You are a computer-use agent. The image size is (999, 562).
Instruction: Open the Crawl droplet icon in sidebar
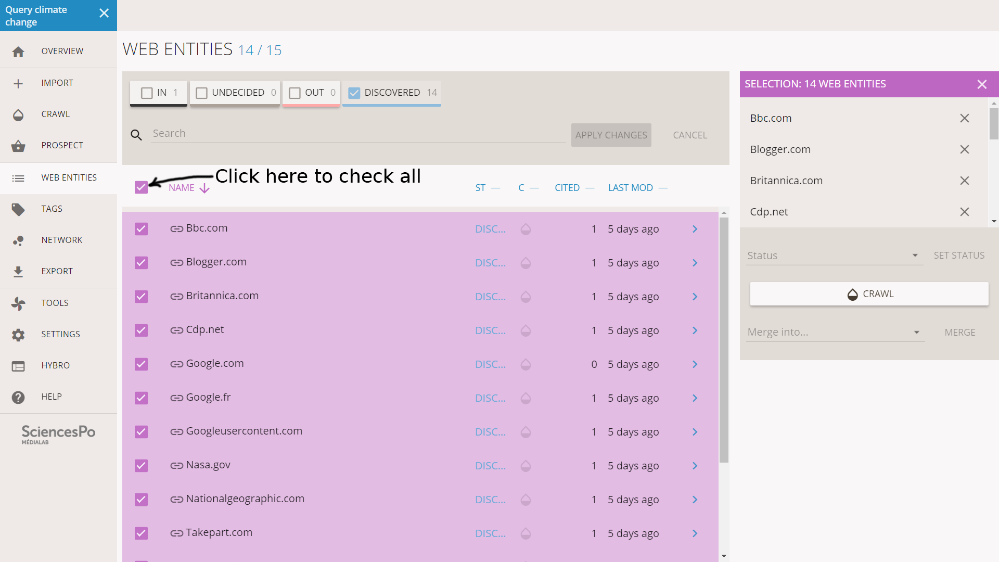pyautogui.click(x=18, y=114)
